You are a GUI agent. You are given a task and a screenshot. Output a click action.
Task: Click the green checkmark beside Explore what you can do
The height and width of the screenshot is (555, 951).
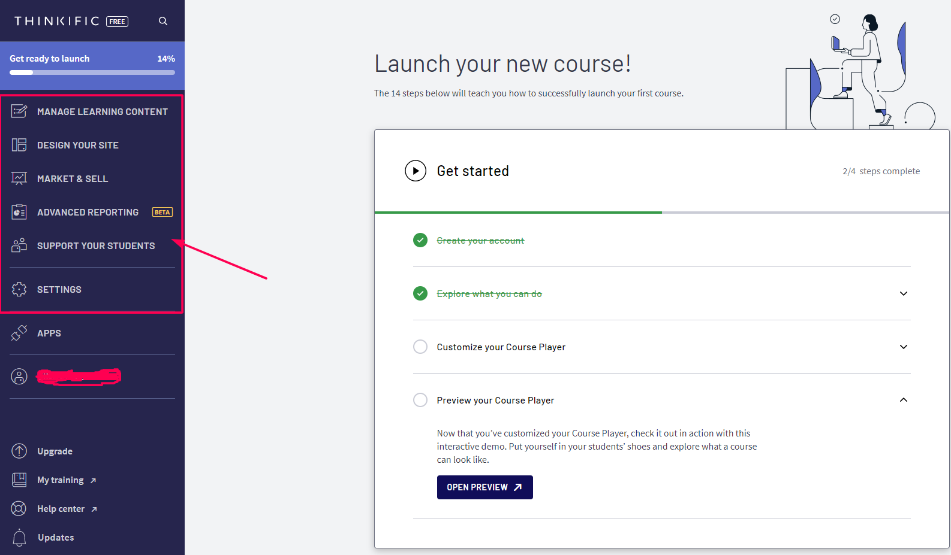coord(420,293)
